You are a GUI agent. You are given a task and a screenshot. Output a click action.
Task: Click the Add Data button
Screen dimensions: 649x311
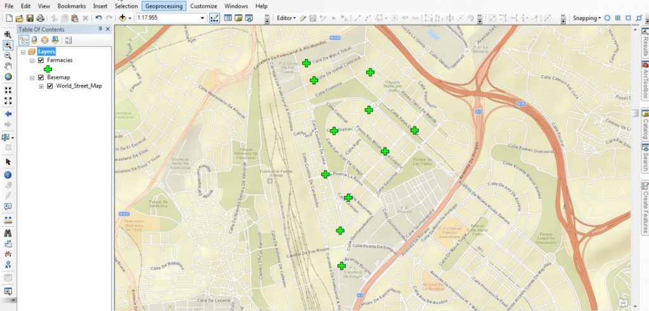(122, 18)
